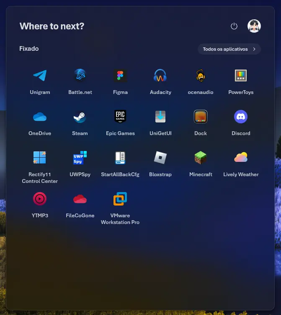
Task: Open Figma pinned icon
Action: 120,75
